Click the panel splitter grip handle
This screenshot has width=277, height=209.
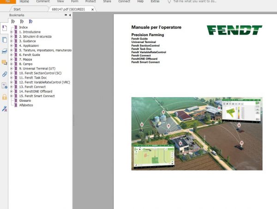coord(73,120)
